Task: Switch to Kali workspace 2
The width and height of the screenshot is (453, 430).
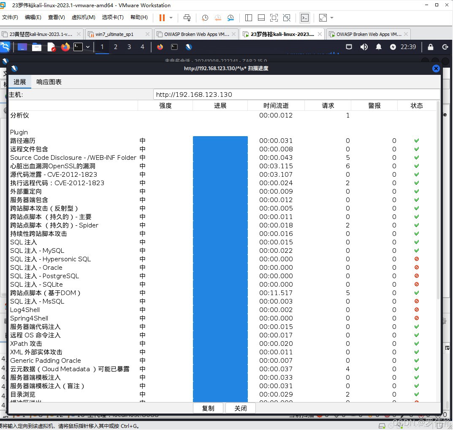Action: click(116, 47)
